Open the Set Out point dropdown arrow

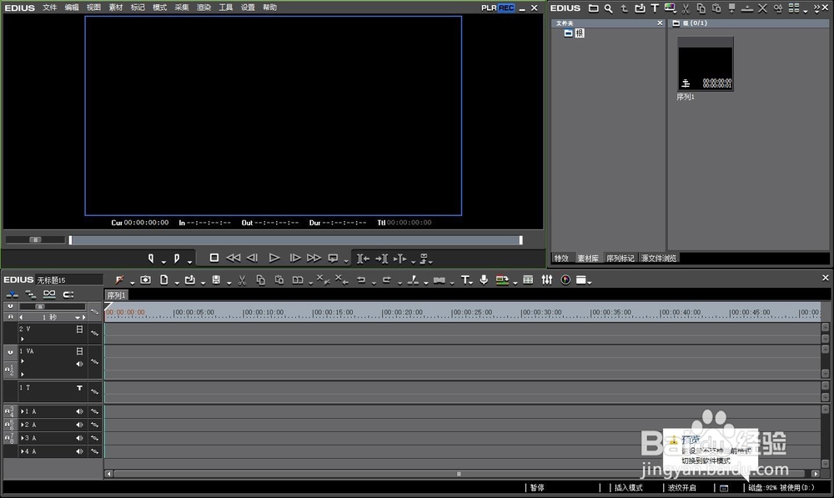pyautogui.click(x=189, y=261)
